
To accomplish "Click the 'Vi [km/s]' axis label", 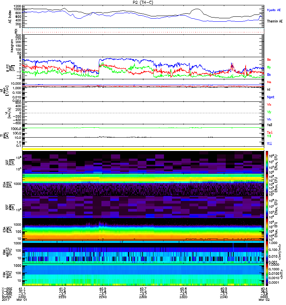I will click(8, 113).
